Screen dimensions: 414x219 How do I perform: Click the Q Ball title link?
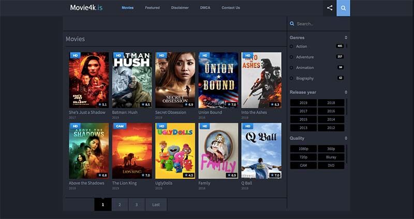[x=247, y=183]
